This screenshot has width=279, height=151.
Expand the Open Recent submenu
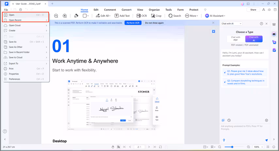click(x=26, y=20)
